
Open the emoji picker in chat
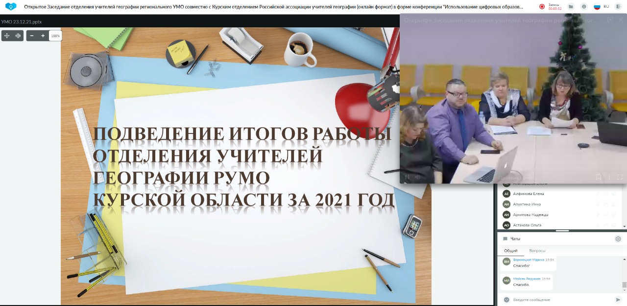[x=506, y=300]
